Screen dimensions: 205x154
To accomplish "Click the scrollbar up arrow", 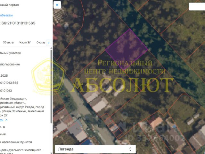I will pos(51,48).
